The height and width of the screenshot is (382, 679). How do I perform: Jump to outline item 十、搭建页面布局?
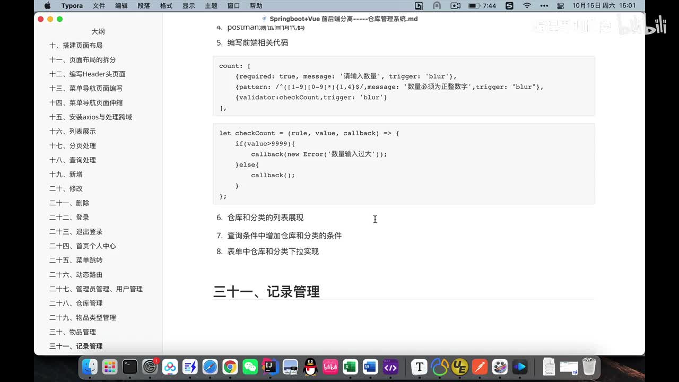point(76,46)
